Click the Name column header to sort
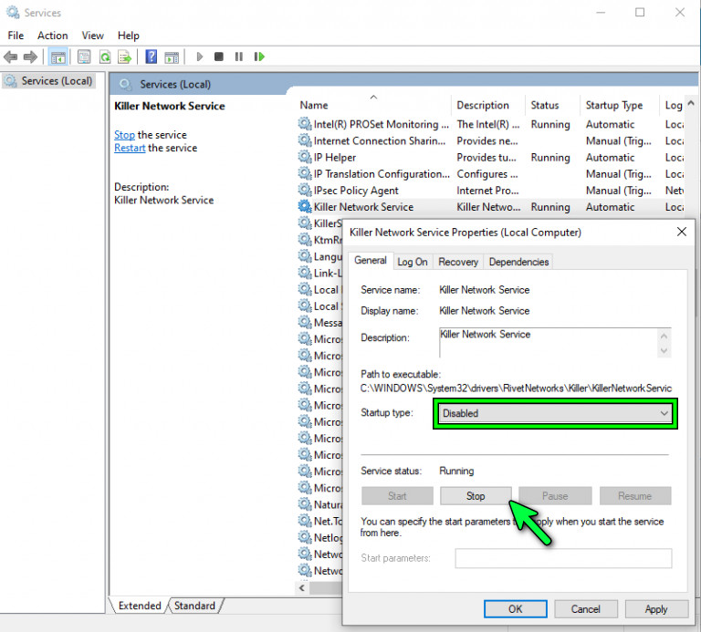This screenshot has width=701, height=632. pyautogui.click(x=315, y=105)
